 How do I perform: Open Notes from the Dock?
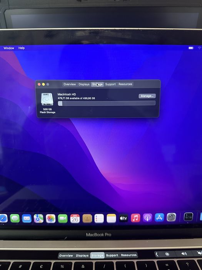111,219
